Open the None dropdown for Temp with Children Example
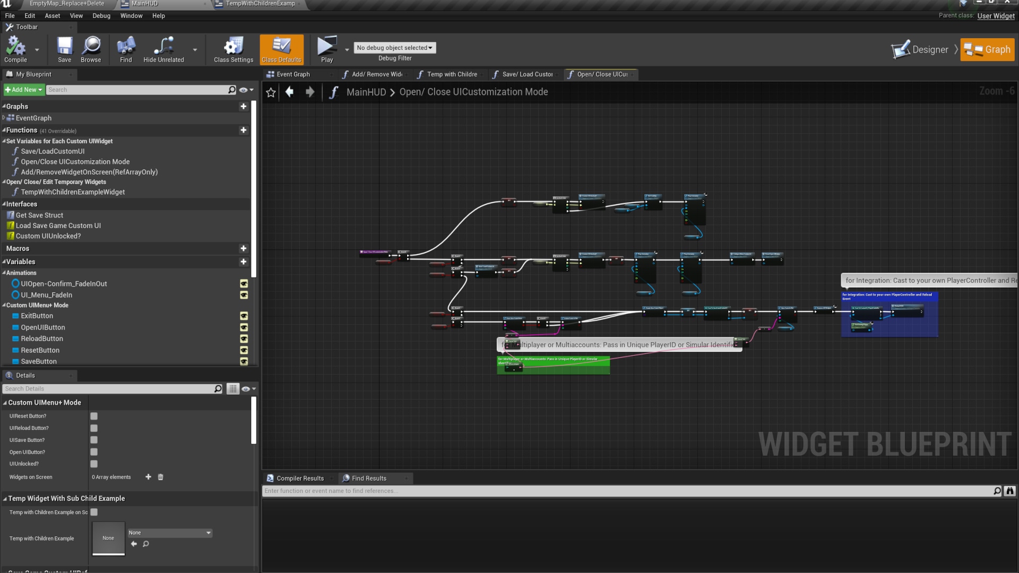1019x573 pixels. 170,533
